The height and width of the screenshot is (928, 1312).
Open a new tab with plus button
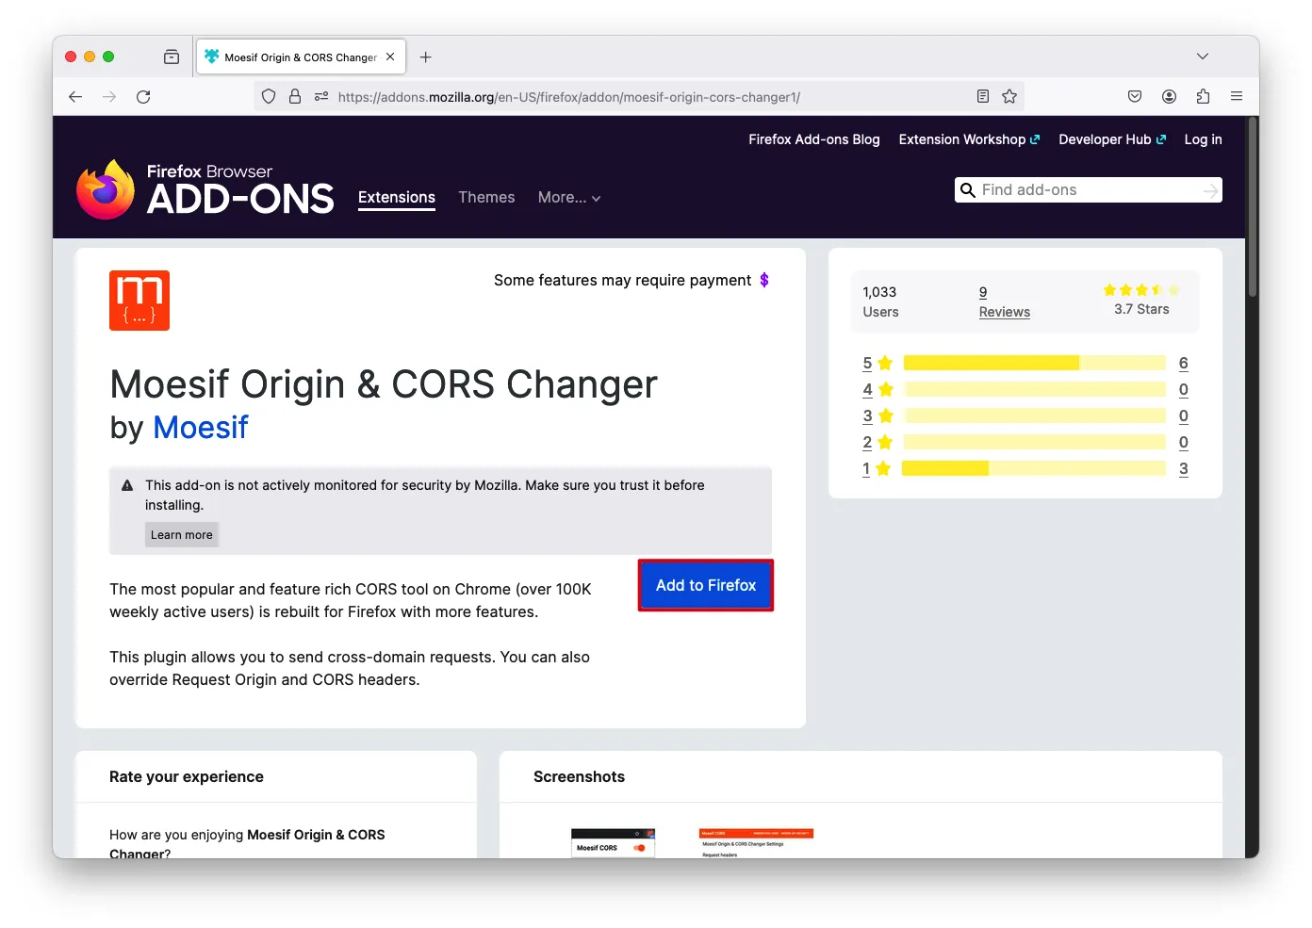coord(426,57)
